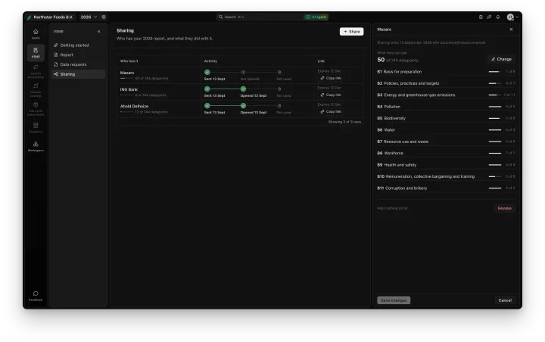Click the settings gear beside the year 2026
545x342 pixels.
click(104, 17)
